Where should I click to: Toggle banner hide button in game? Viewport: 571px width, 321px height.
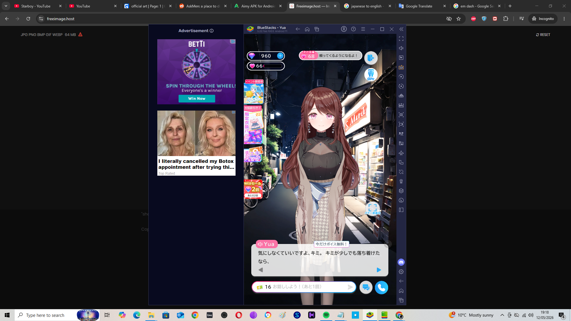pyautogui.click(x=372, y=208)
